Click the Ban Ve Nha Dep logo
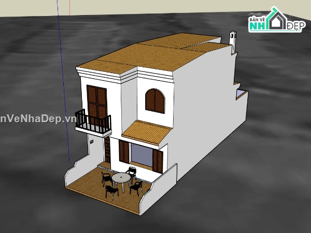This screenshot has height=233, width=311. [276, 21]
